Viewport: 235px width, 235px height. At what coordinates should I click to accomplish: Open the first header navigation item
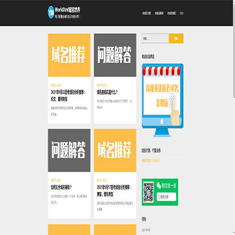point(146,13)
